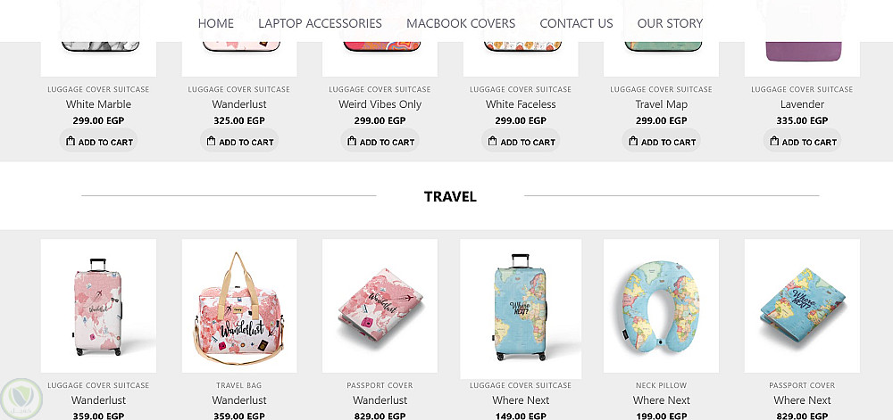Open Where Next passport cover image
The height and width of the screenshot is (420, 893).
[x=802, y=306]
